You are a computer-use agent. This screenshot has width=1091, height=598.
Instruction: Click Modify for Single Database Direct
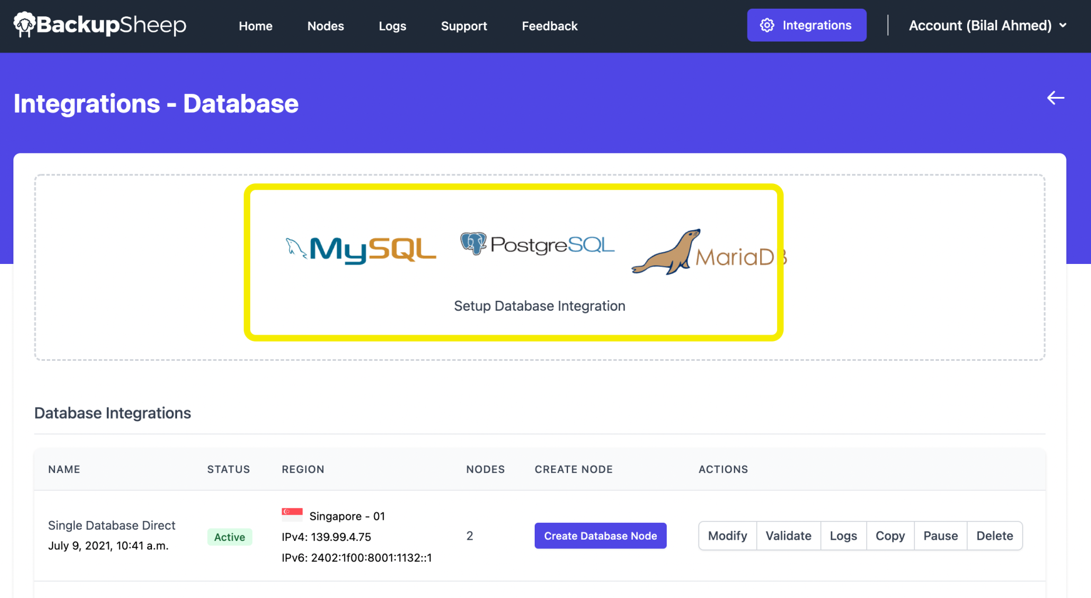[x=728, y=536]
